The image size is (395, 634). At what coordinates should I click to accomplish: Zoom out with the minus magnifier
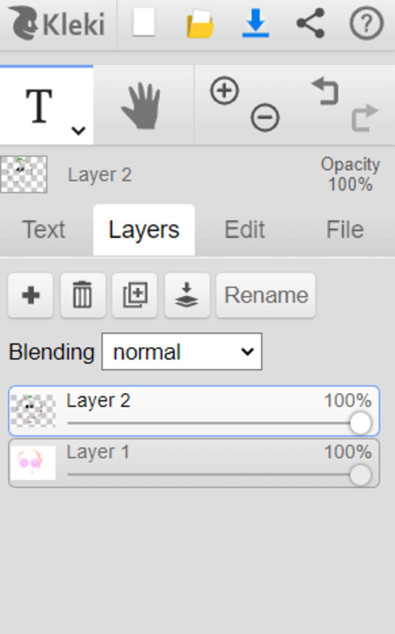pyautogui.click(x=265, y=117)
